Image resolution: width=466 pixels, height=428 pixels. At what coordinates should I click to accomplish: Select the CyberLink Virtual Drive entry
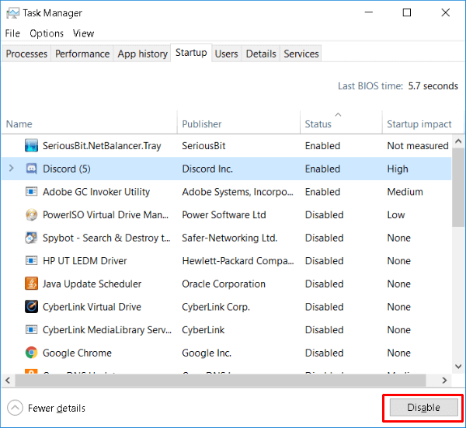tap(92, 307)
